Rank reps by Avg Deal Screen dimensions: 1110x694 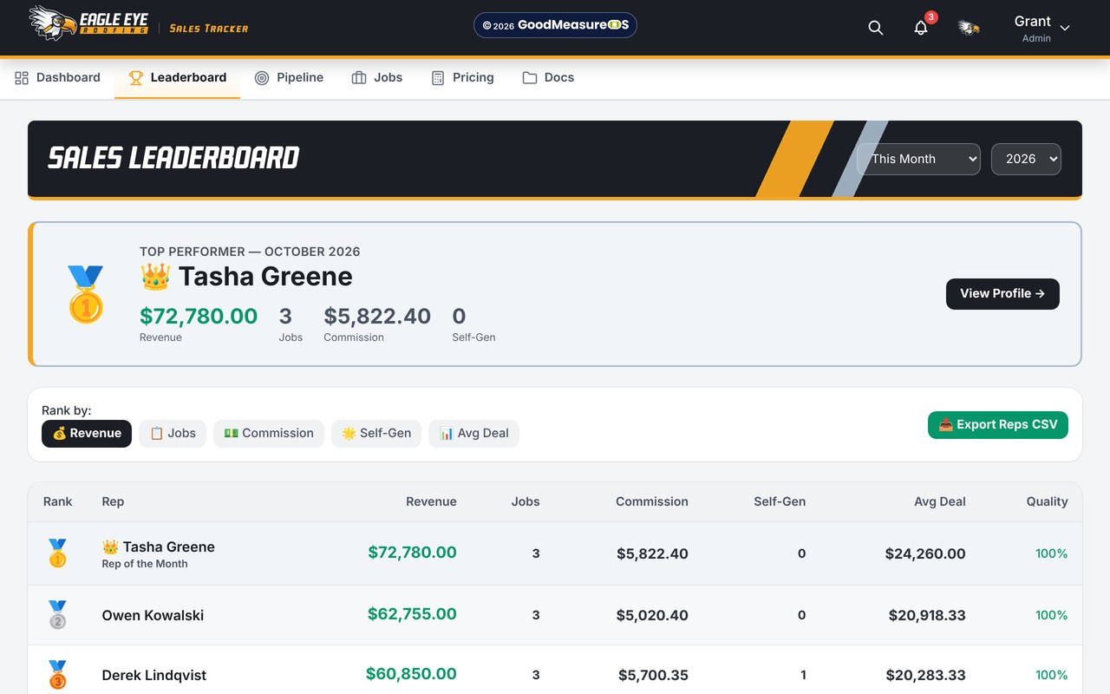473,434
